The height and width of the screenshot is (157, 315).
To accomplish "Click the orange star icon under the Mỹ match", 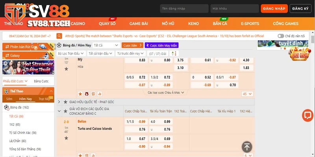I will [80, 94].
